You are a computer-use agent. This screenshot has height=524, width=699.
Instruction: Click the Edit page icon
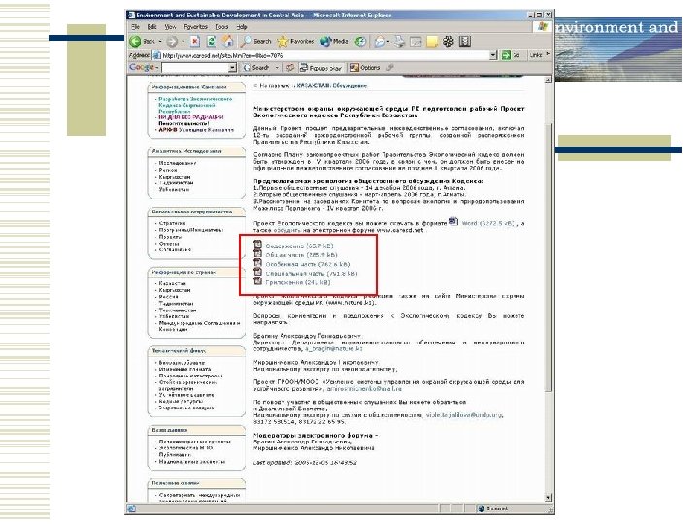(416, 42)
